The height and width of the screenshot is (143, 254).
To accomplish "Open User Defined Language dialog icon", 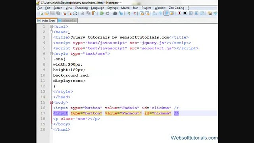I will click(172, 13).
